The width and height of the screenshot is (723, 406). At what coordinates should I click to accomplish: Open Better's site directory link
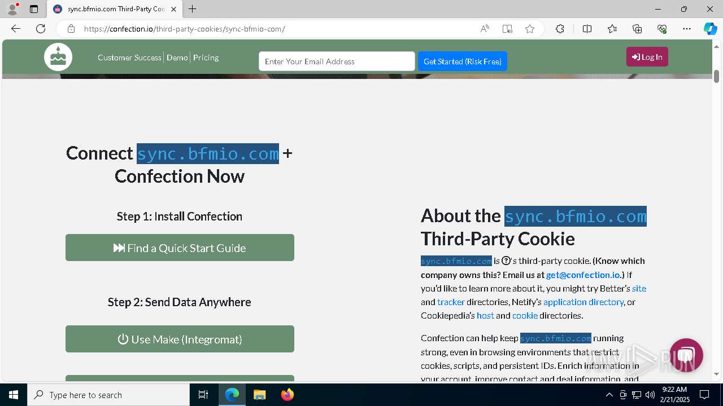(x=639, y=288)
